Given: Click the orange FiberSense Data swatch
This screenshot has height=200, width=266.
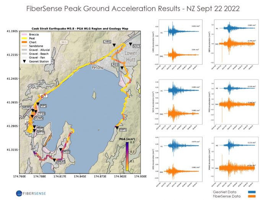Looking at the screenshot, I should 252,196.
